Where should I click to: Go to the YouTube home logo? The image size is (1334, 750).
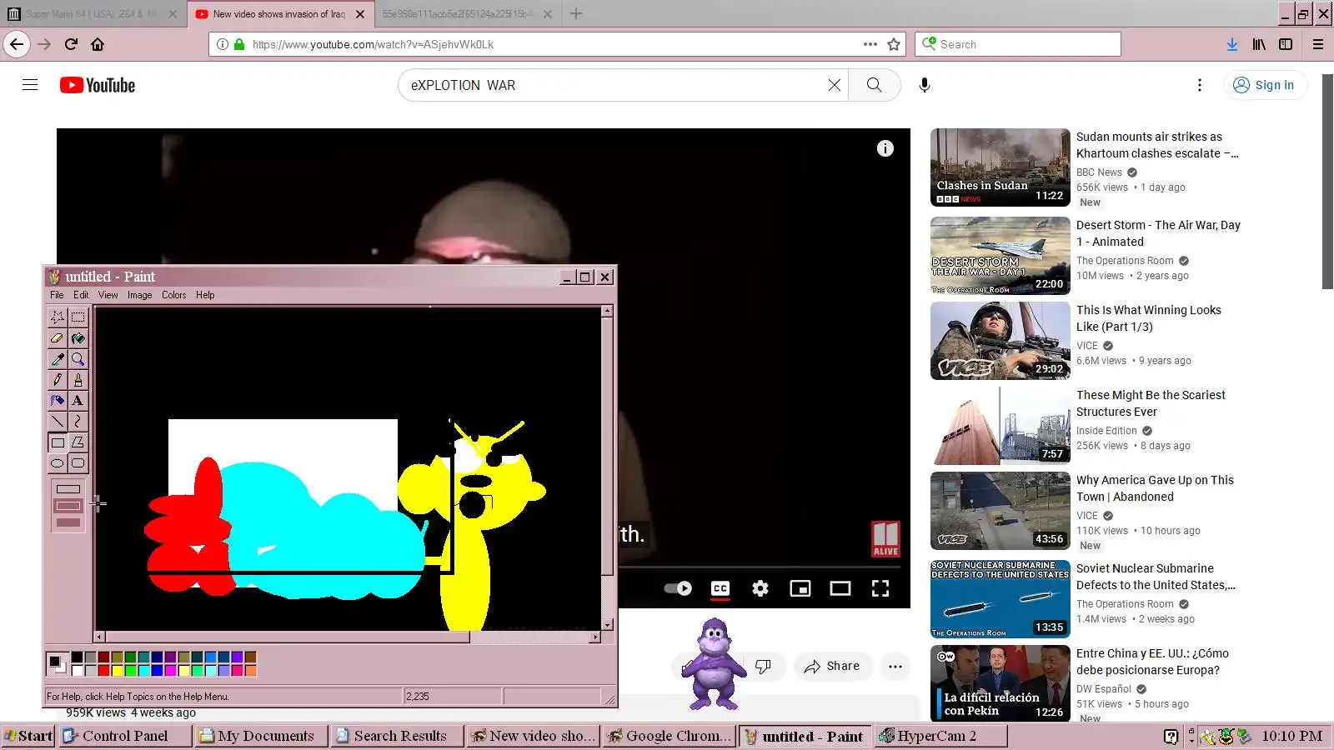coord(98,85)
